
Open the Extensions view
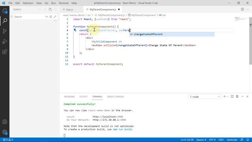[x=5, y=52]
